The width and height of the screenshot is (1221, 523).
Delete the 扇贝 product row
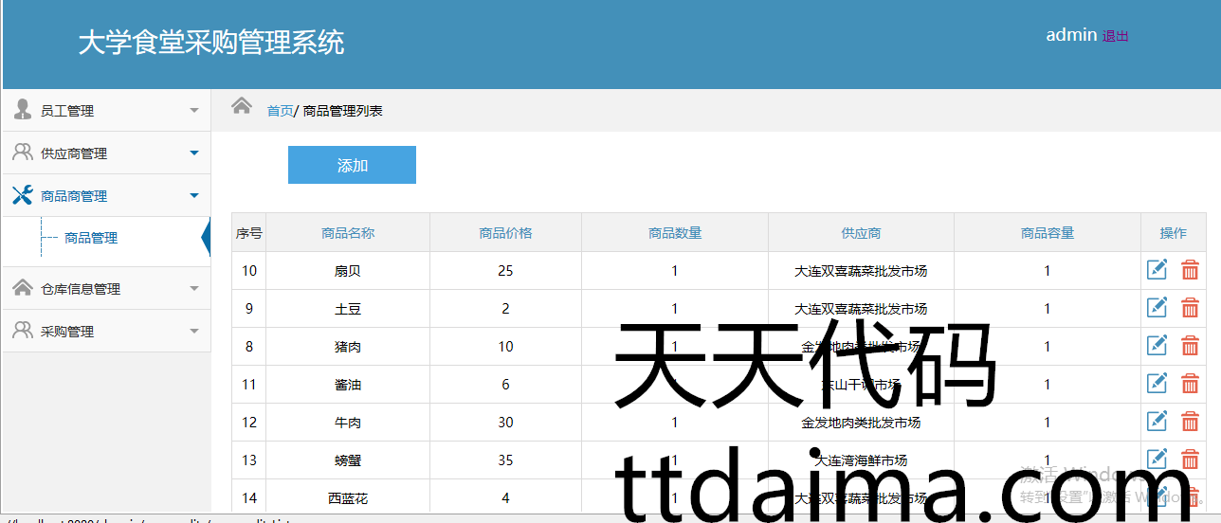coord(1190,270)
